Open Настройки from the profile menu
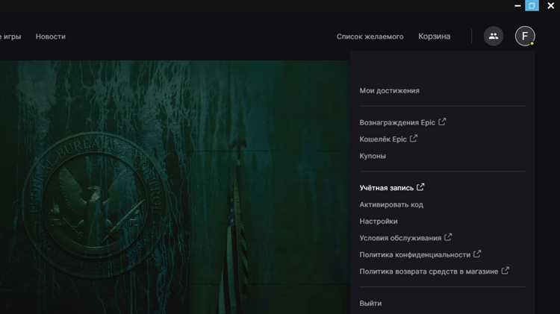Viewport: 560px width, 314px height. point(379,222)
